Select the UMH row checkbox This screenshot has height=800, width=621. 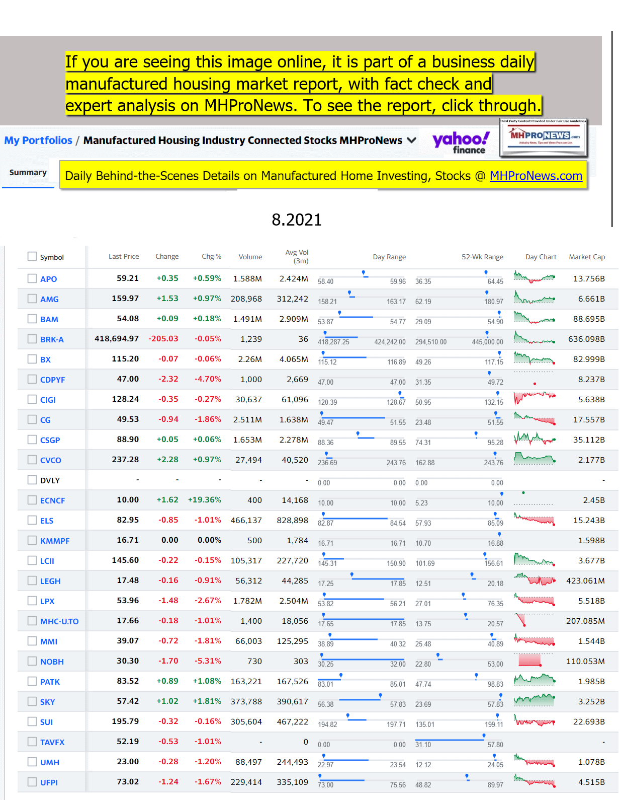(32, 762)
